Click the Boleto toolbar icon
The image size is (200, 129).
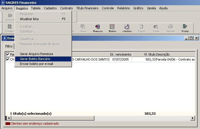112,28
